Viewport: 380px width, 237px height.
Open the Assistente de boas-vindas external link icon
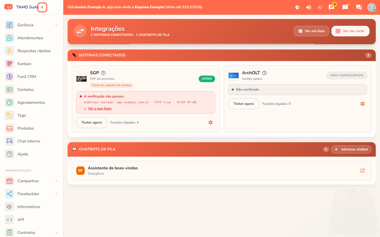(363, 171)
